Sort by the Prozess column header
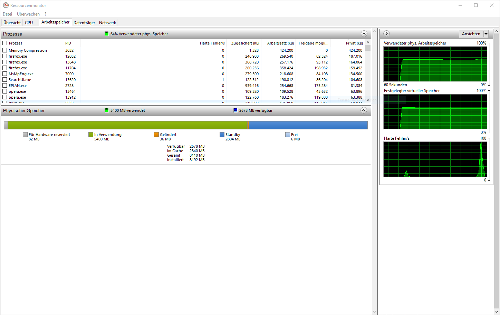 pyautogui.click(x=32, y=43)
